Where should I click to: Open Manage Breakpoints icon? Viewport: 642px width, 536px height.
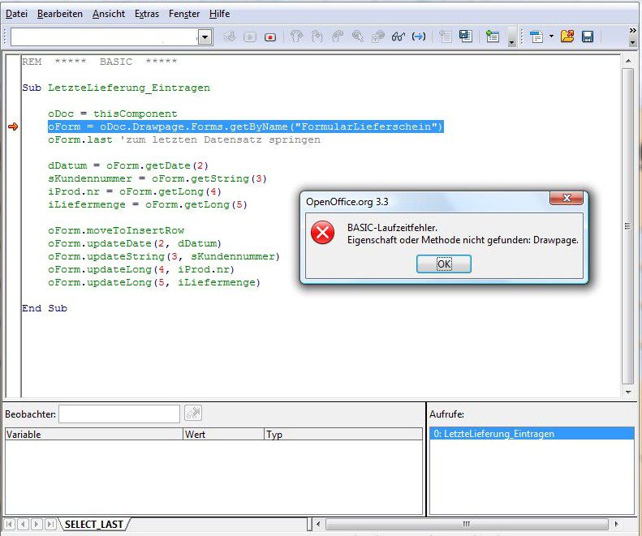coord(377,36)
